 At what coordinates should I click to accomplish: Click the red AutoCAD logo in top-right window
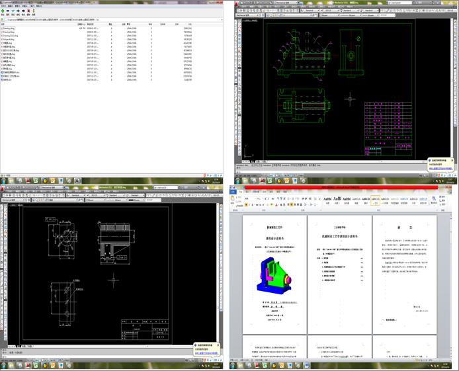[235, 3]
